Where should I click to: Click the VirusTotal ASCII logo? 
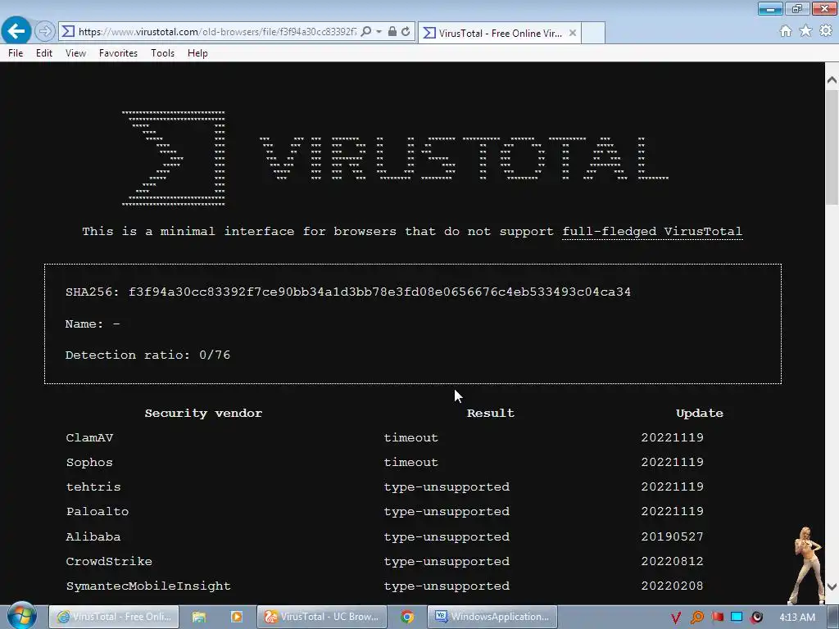395,158
